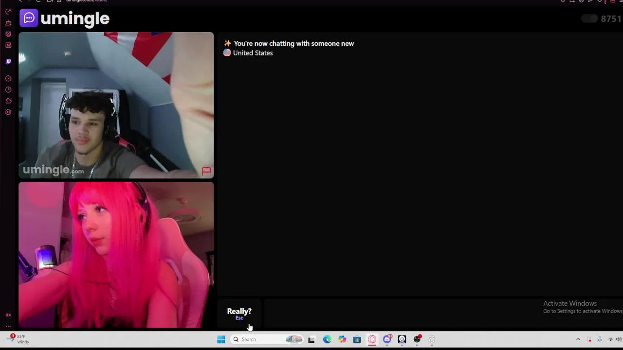
Task: Open Extensions via the cube sidebar icon
Action: [8, 101]
